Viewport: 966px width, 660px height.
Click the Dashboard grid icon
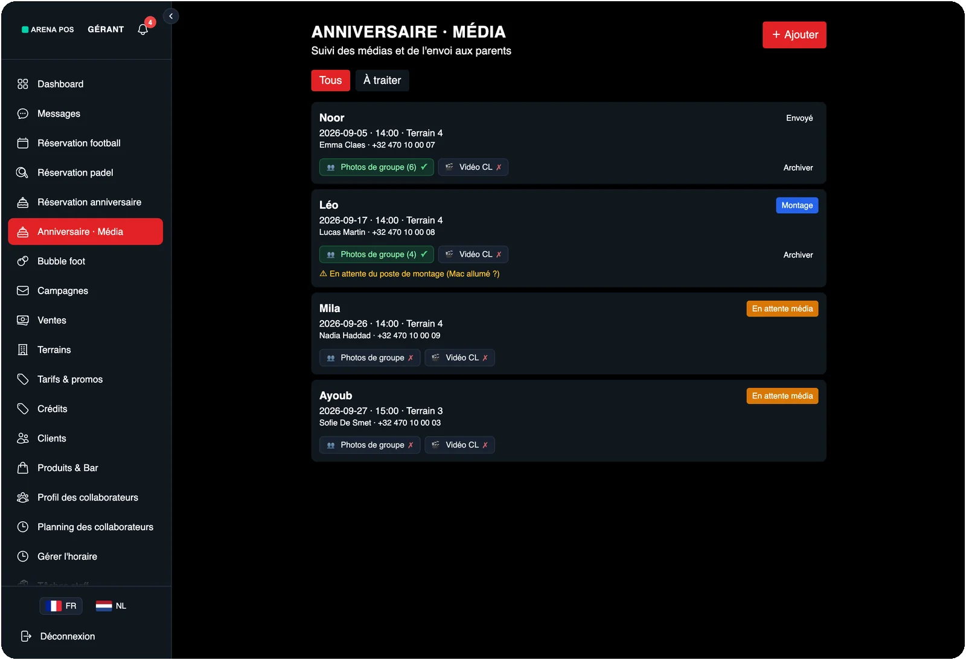(x=23, y=84)
